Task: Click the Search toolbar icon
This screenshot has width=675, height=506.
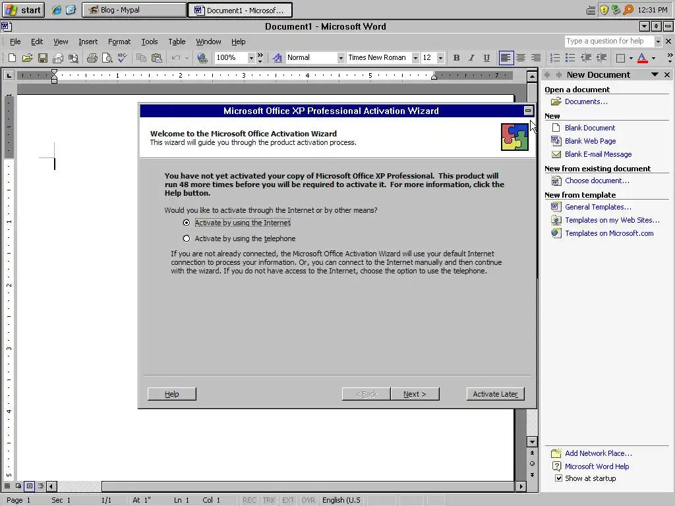Action: (73, 58)
